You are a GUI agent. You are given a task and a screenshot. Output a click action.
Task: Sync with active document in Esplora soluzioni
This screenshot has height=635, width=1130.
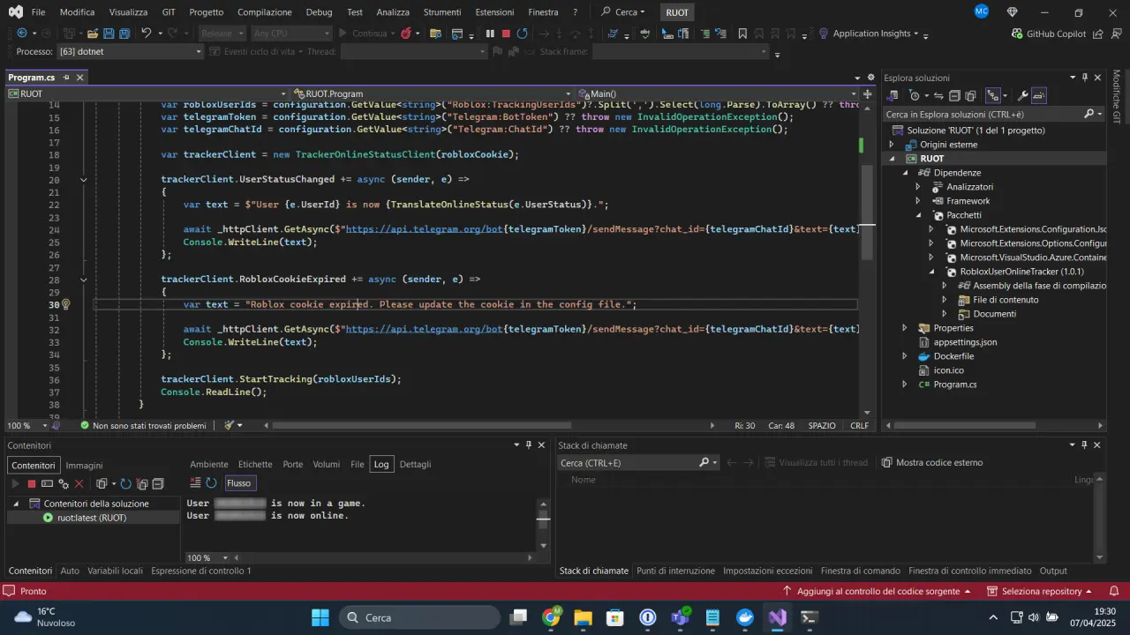(x=938, y=95)
